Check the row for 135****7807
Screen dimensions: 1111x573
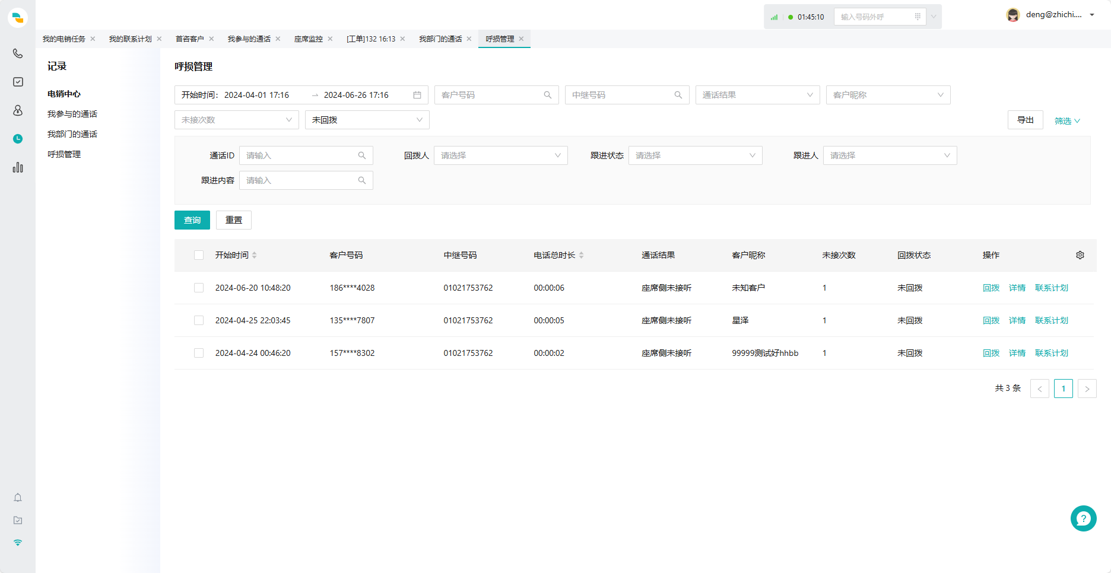[199, 320]
